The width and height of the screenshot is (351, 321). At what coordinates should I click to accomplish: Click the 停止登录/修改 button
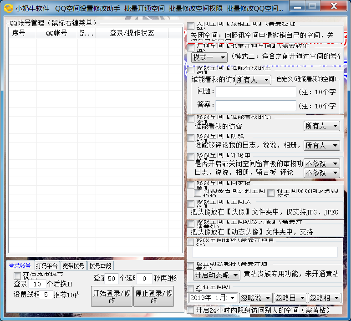tap(153, 296)
